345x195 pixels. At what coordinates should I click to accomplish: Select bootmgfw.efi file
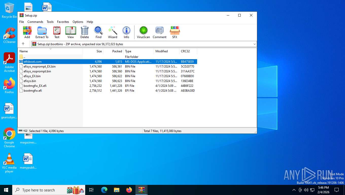coord(108,91)
